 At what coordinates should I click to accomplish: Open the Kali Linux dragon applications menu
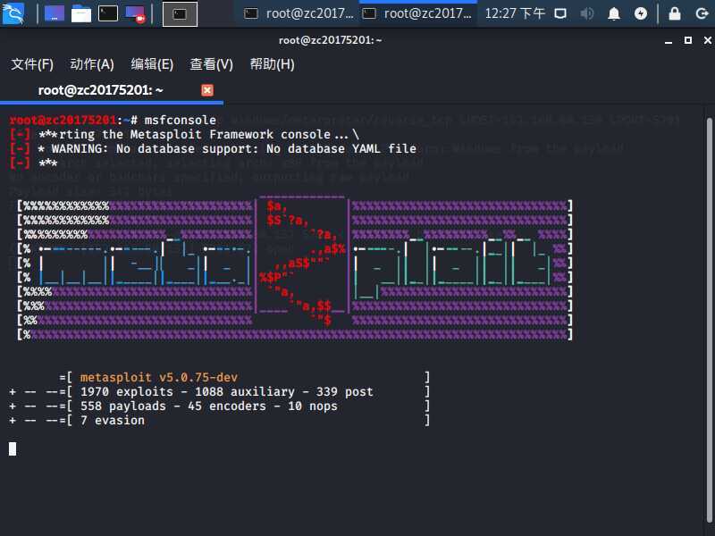[x=13, y=13]
